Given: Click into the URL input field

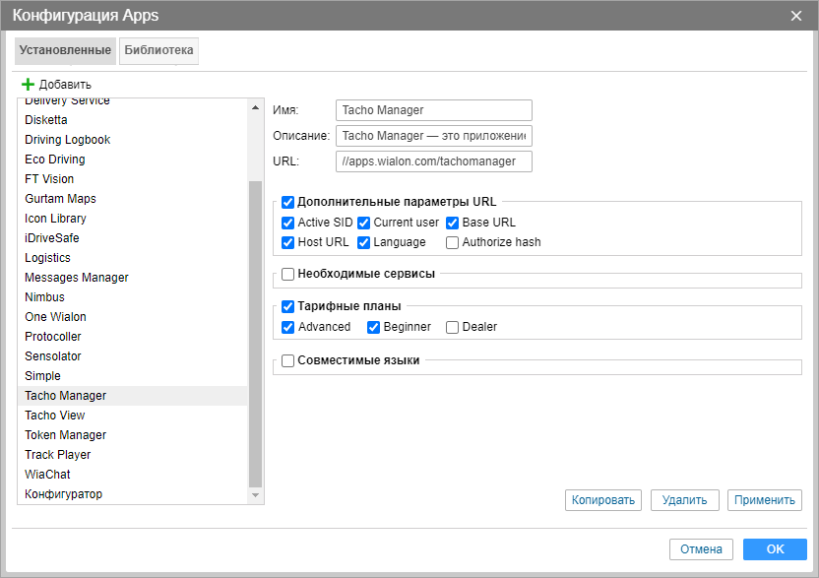Looking at the screenshot, I should pyautogui.click(x=433, y=161).
